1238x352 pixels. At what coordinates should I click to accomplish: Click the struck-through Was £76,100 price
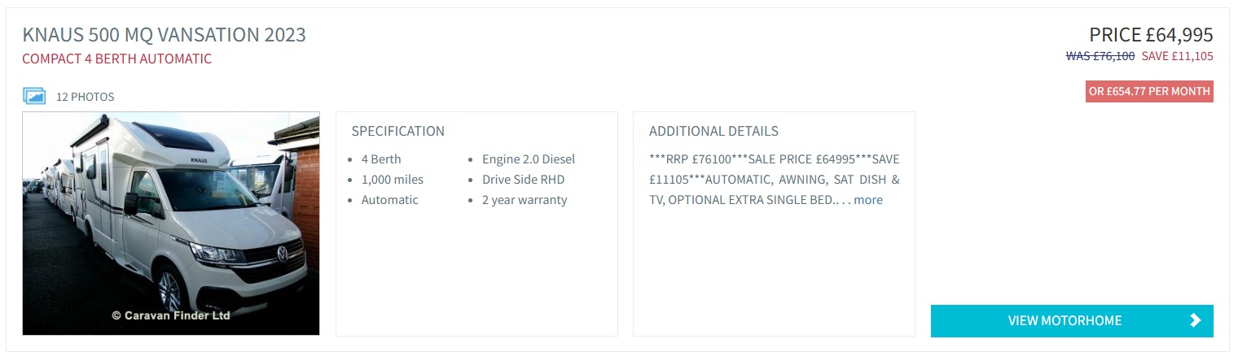coord(1100,56)
